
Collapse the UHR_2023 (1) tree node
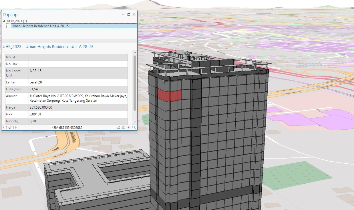tap(4, 21)
